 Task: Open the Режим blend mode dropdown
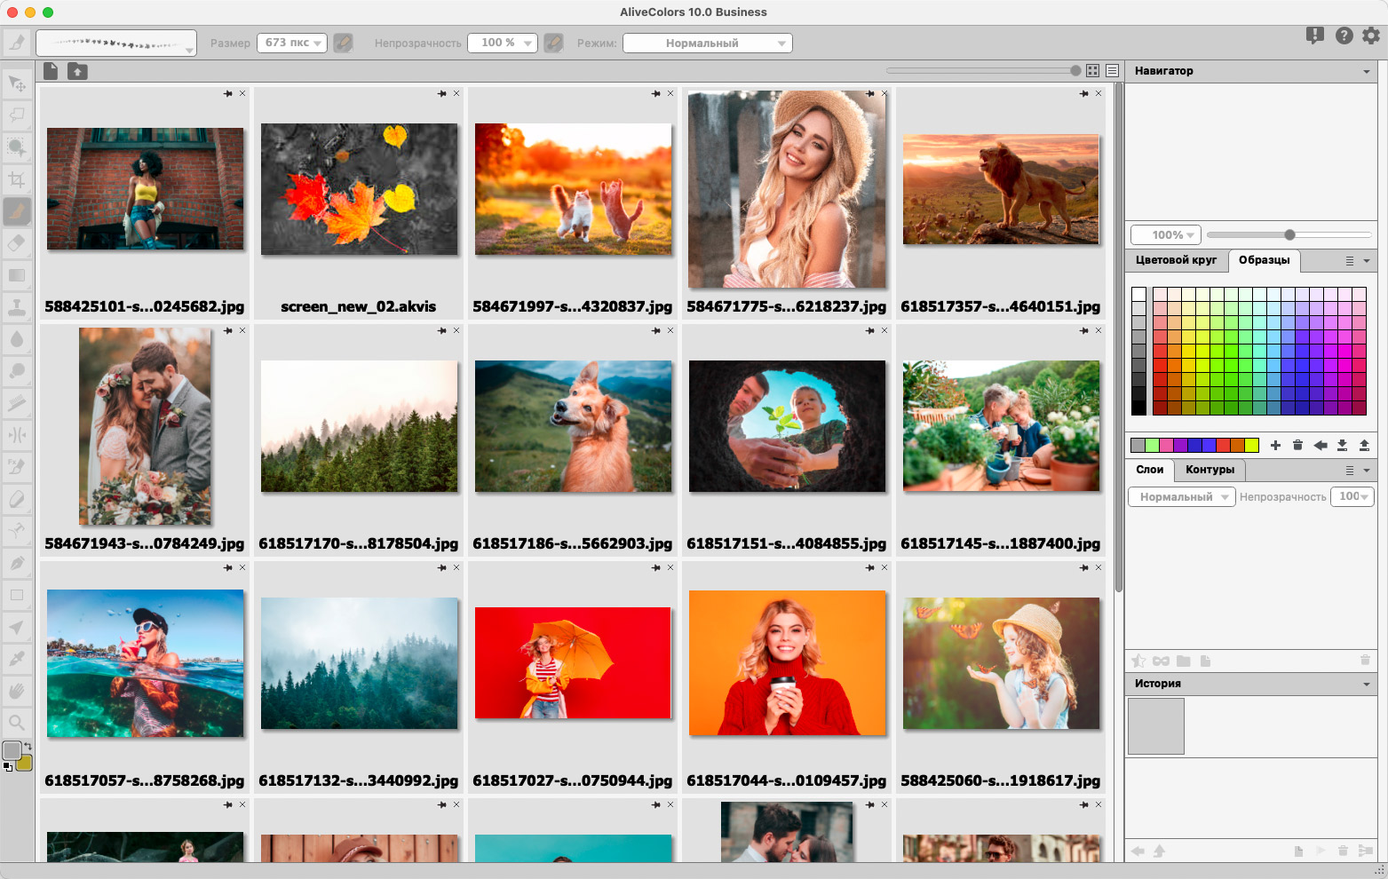tap(707, 43)
